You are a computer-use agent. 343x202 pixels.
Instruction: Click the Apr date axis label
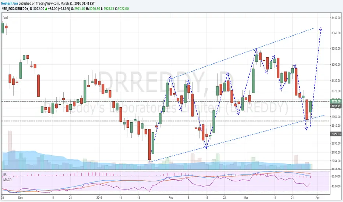coord(317,198)
